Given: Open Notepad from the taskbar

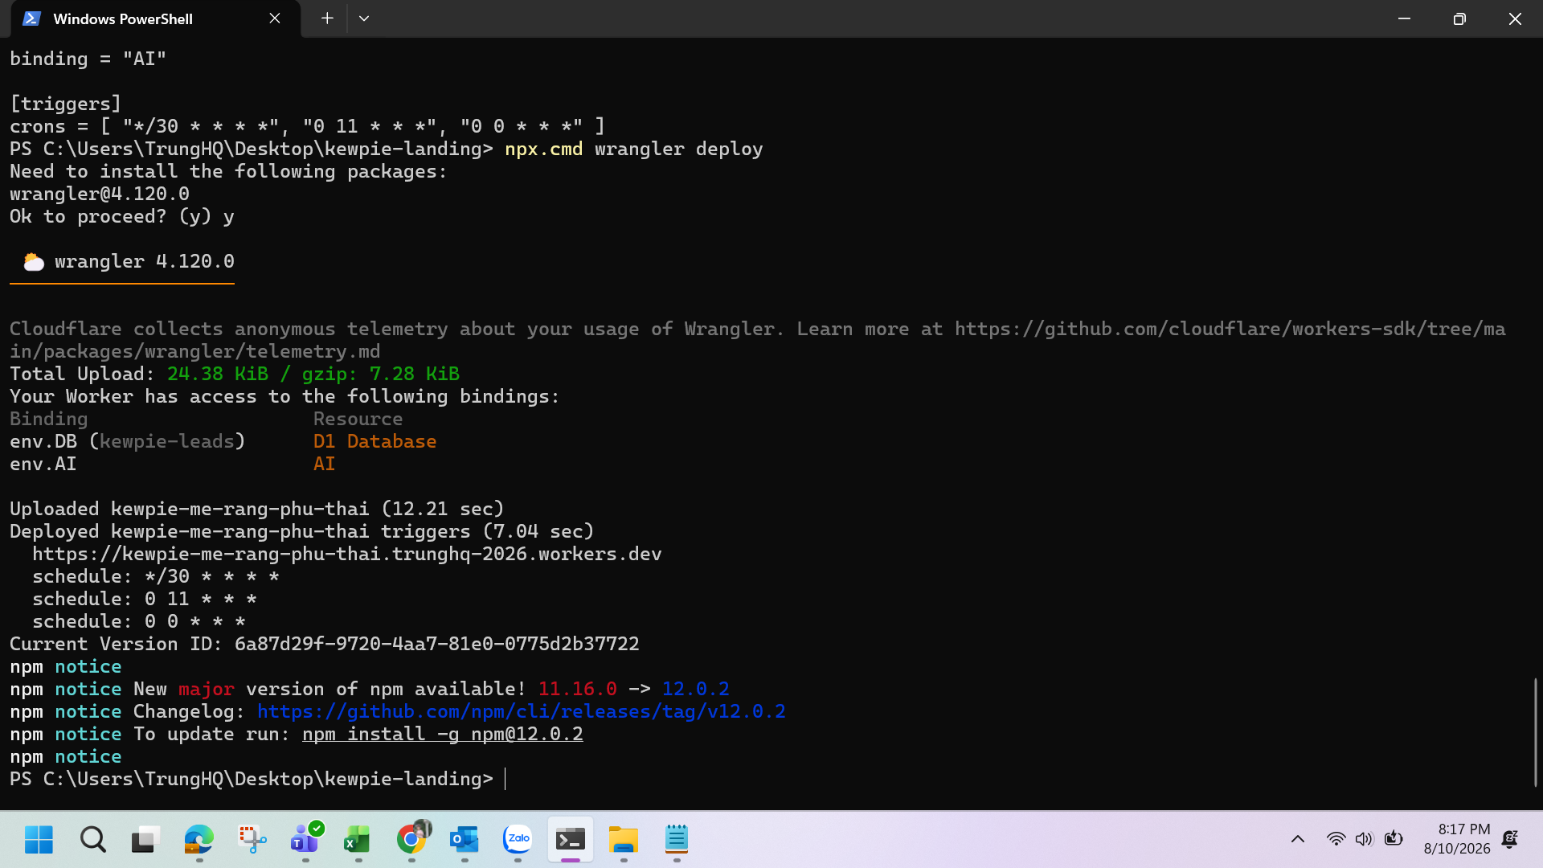Looking at the screenshot, I should (x=677, y=840).
